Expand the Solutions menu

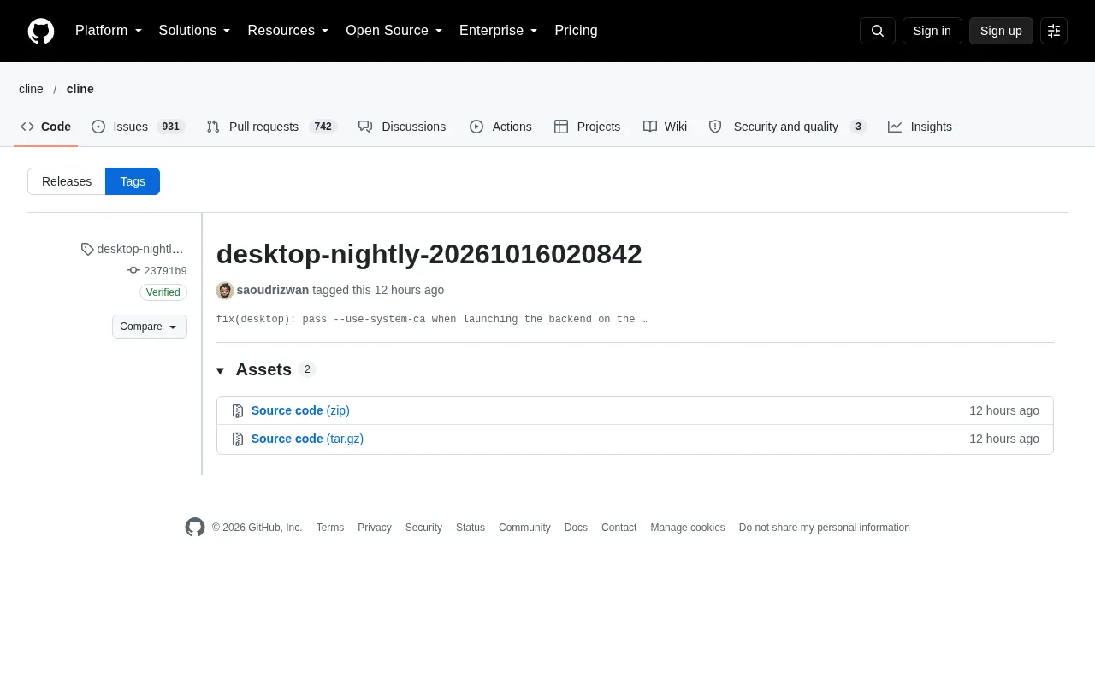195,31
